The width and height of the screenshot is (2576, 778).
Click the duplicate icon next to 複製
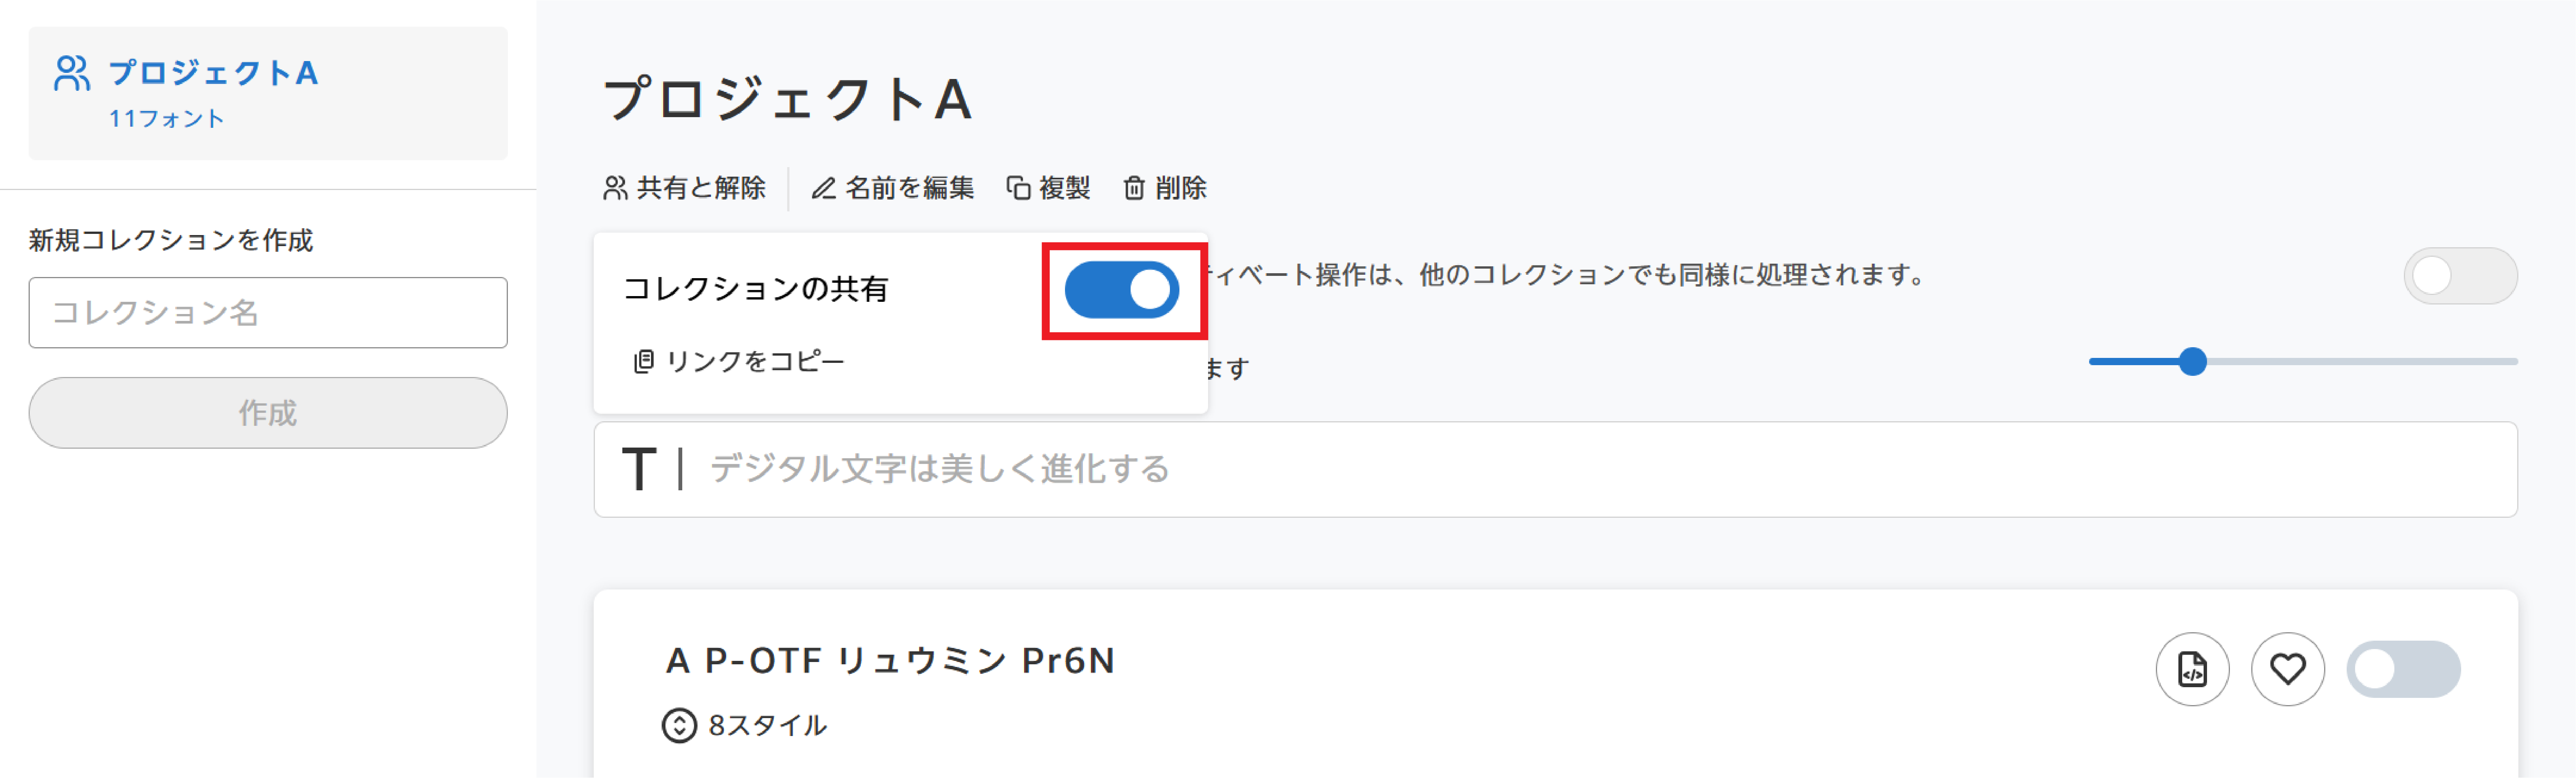[x=1018, y=188]
